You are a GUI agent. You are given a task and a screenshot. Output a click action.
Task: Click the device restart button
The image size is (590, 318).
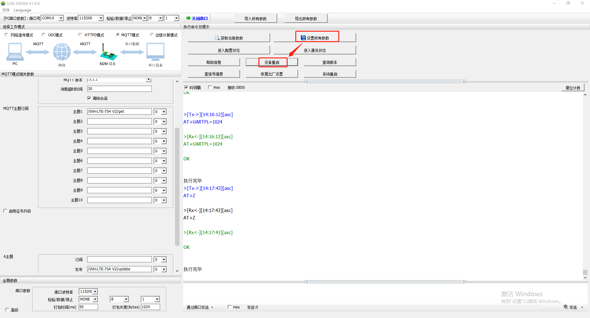click(272, 62)
